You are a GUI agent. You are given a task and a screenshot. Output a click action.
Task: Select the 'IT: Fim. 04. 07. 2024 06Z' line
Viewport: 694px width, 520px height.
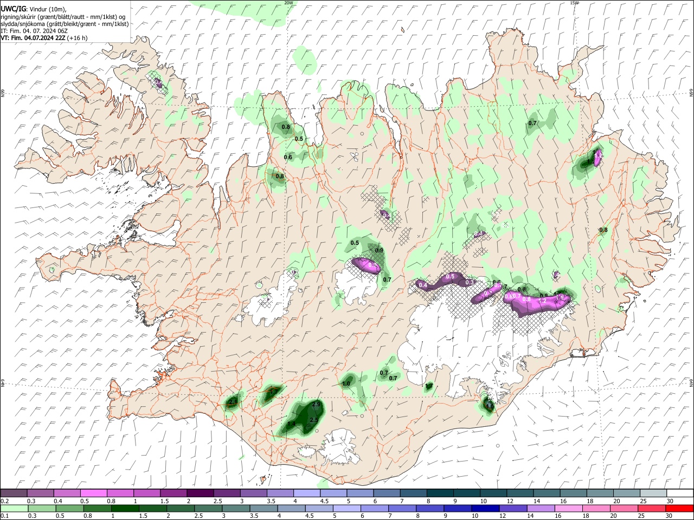(x=34, y=31)
